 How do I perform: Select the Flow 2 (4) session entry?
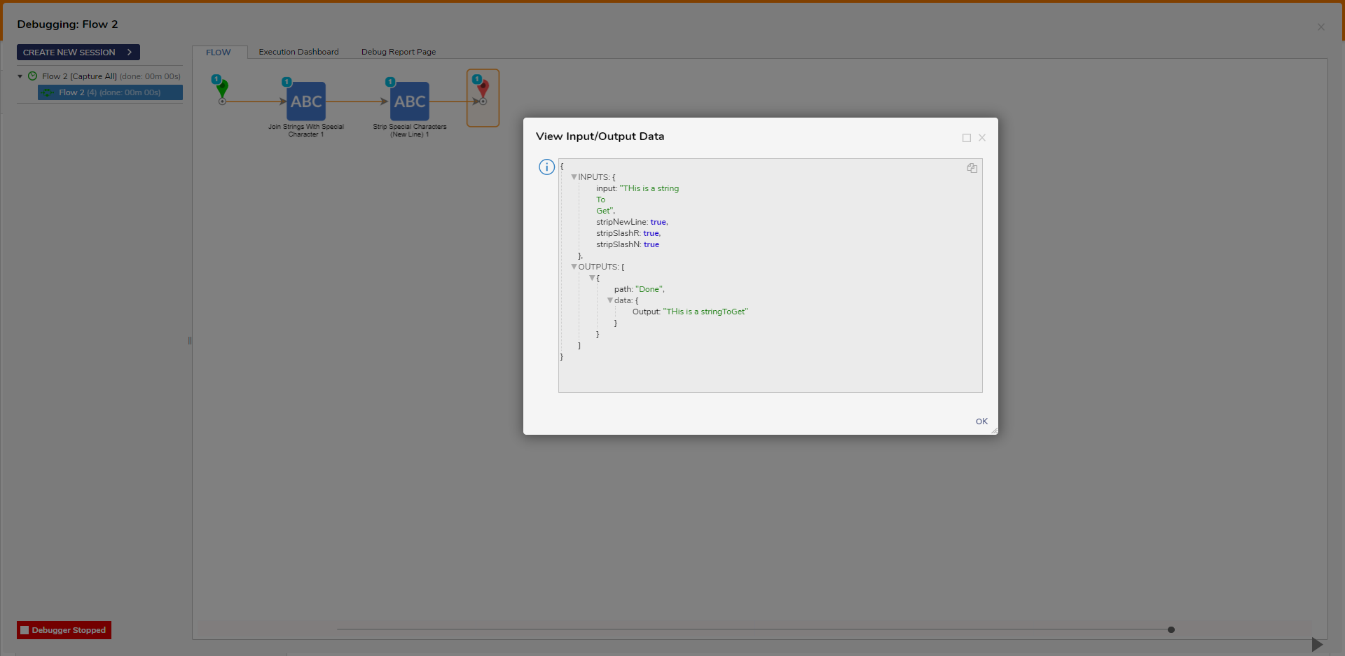click(x=110, y=92)
